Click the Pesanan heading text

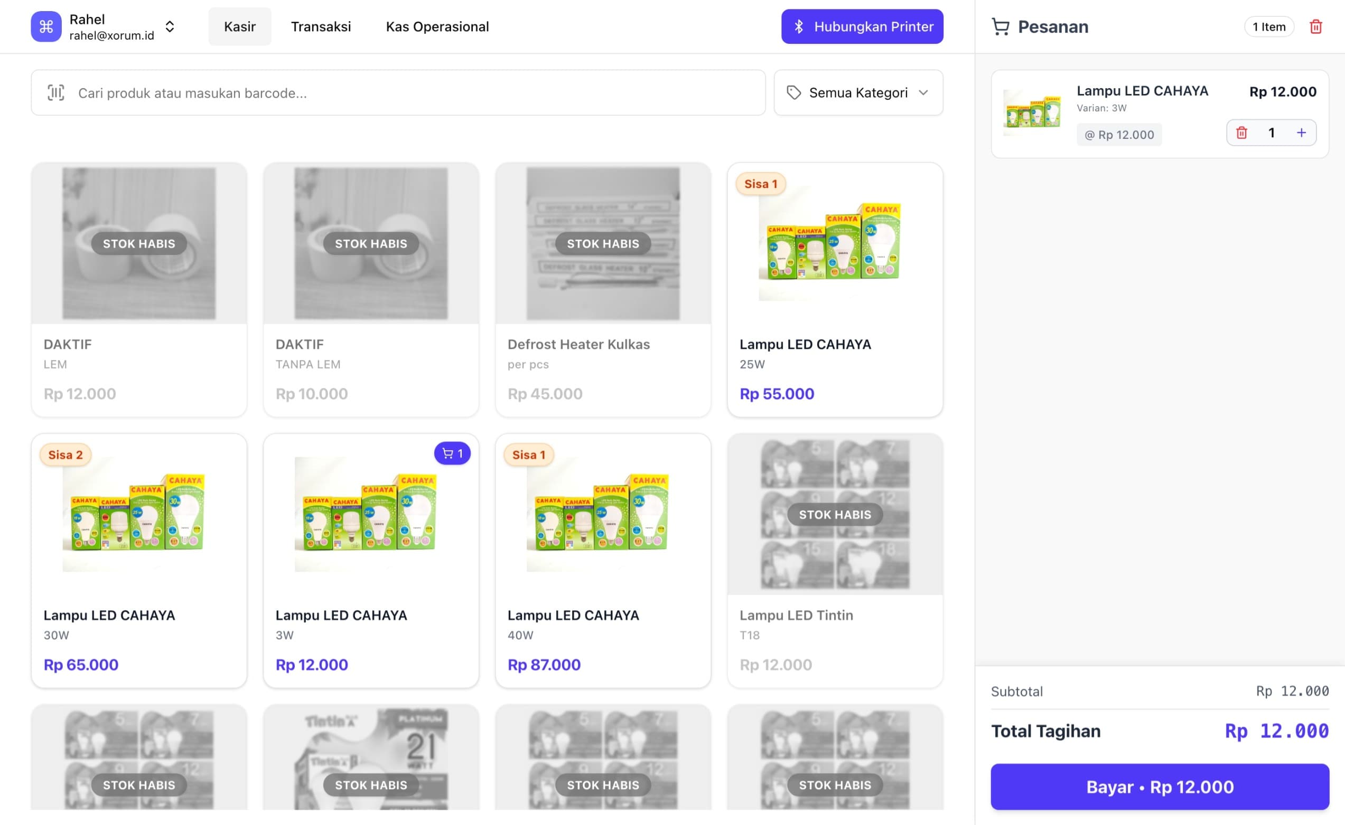tap(1052, 26)
